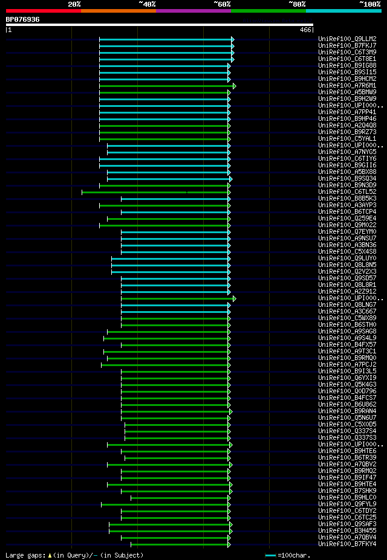Click the cyan alignment bar for UniRef100_B9HCM2

coord(165,79)
